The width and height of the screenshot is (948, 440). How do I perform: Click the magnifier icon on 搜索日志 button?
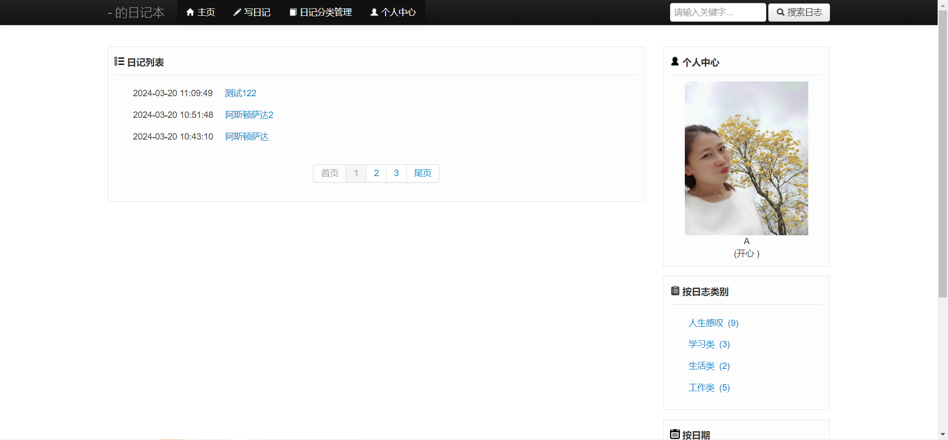(x=781, y=12)
